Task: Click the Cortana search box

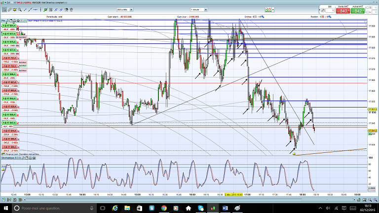Action: tap(54, 208)
